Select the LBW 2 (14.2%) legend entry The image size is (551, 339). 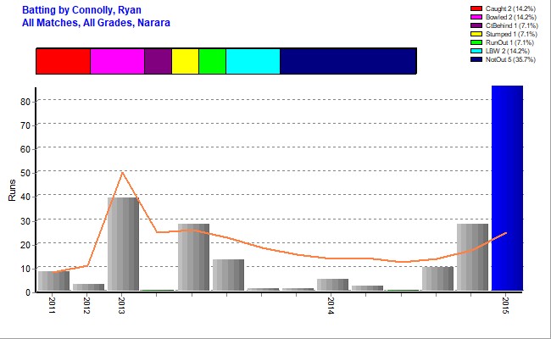click(500, 51)
